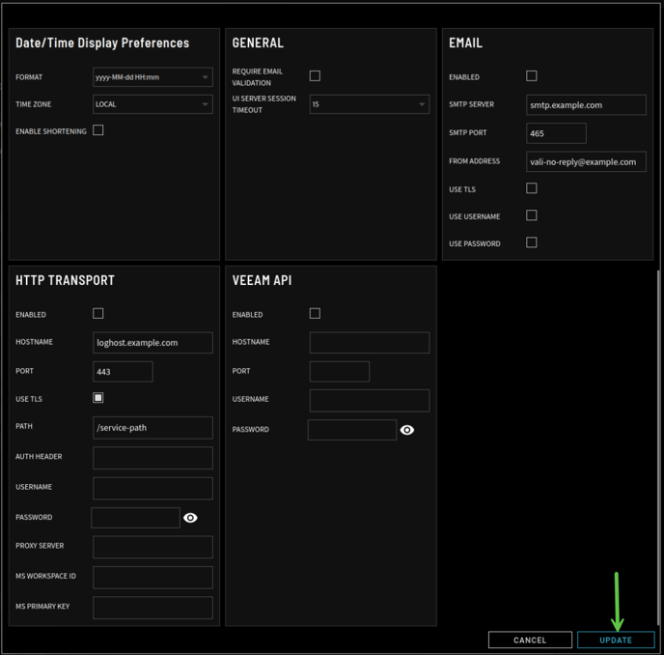
Task: Click the PROXY SERVER label
Action: click(x=40, y=546)
